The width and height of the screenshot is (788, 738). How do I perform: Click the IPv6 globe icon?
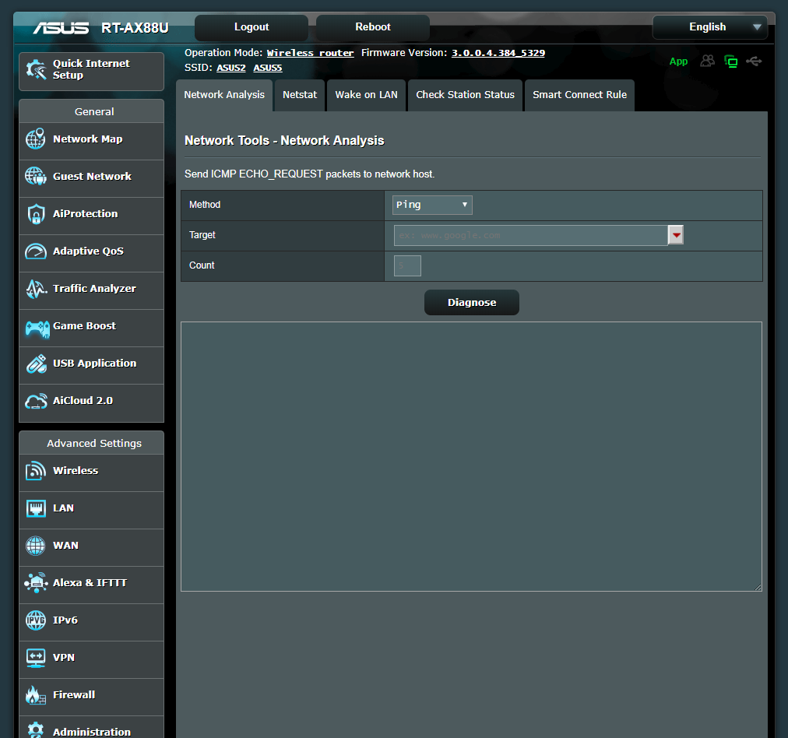(x=36, y=620)
